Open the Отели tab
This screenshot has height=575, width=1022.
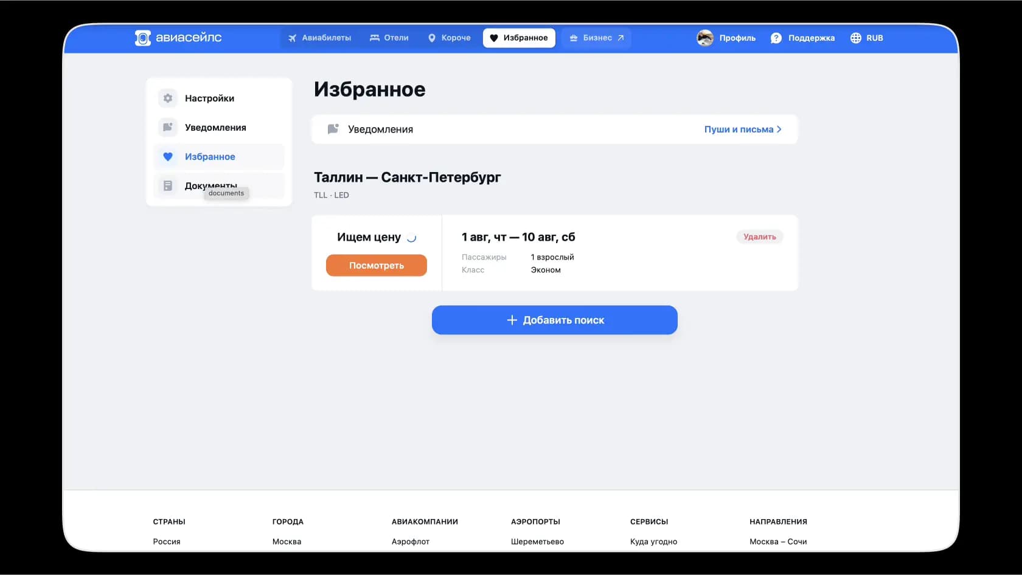389,38
